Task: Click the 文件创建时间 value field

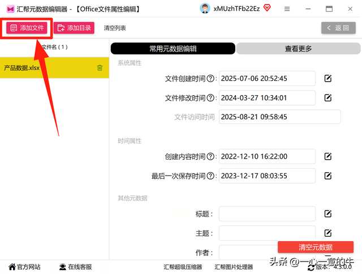Action: (x=267, y=79)
